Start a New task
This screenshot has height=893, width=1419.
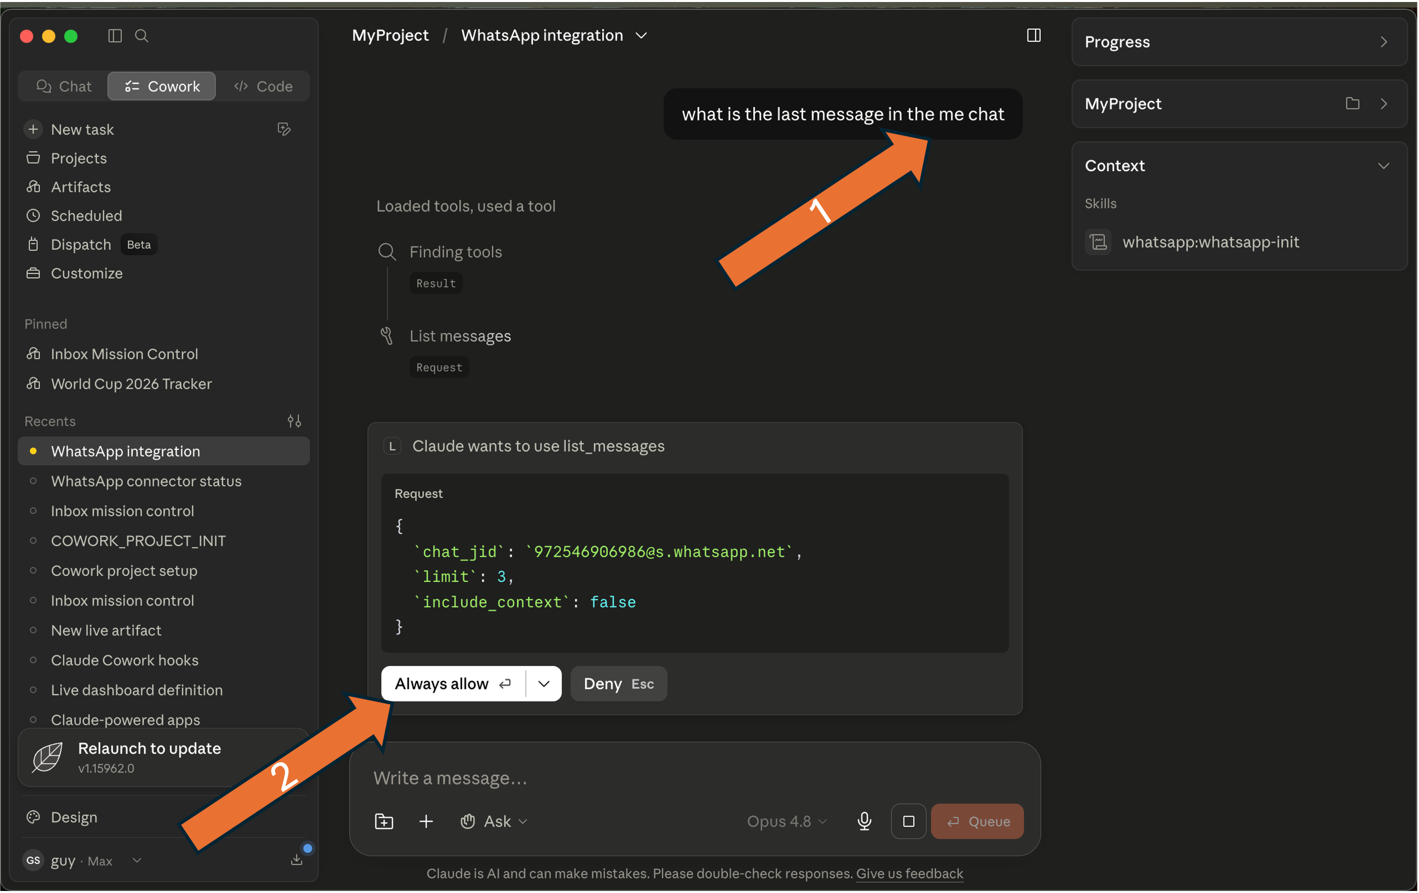[x=82, y=129]
